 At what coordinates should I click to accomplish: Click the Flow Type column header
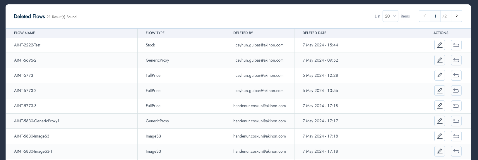[155, 33]
